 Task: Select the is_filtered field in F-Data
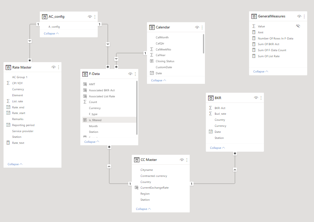coord(95,120)
